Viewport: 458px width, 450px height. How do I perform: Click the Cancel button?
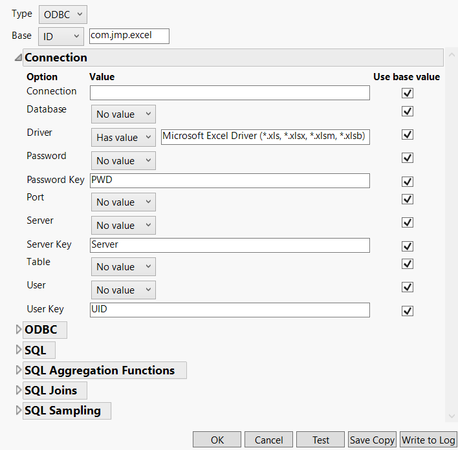point(268,440)
